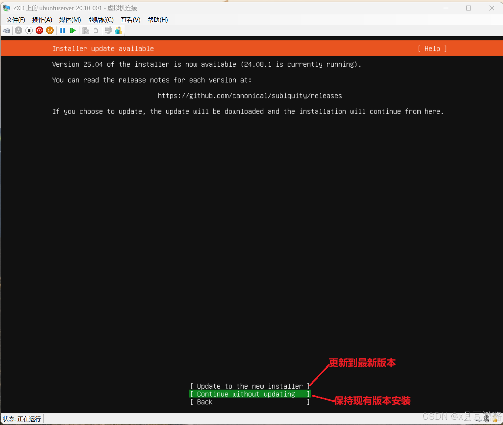Open the 文件(F) menu
This screenshot has width=503, height=425.
coord(15,20)
